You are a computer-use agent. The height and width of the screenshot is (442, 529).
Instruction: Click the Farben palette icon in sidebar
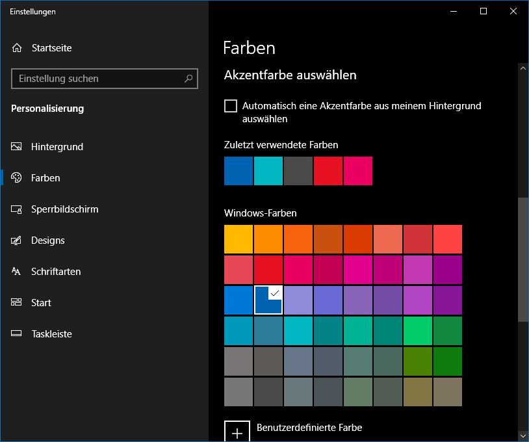click(17, 178)
